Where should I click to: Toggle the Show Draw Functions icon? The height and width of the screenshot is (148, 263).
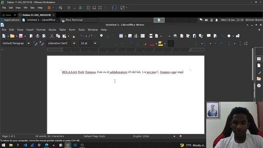coord(238,36)
